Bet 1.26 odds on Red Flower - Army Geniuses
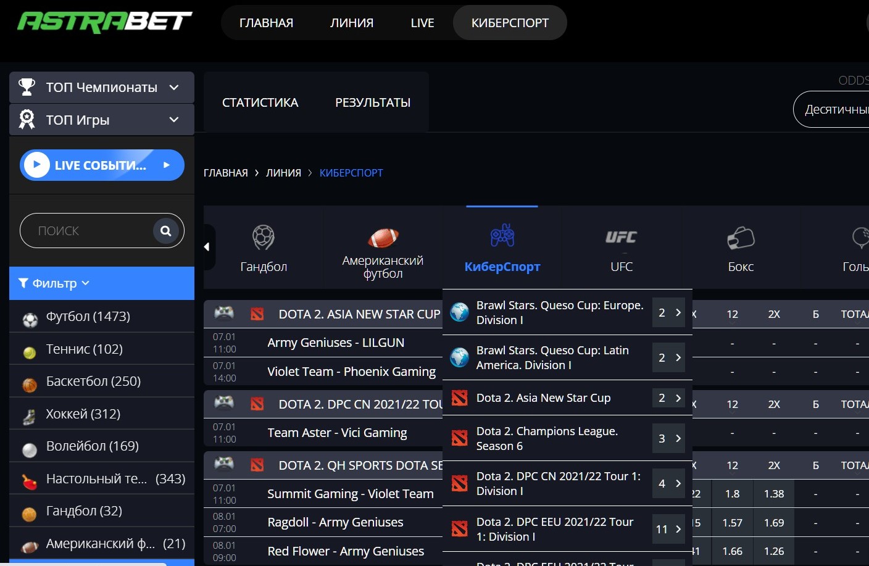The width and height of the screenshot is (869, 566). [774, 551]
